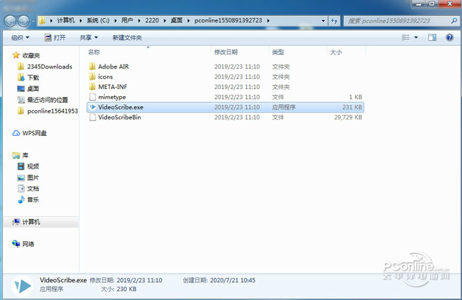Viewport: 462px width, 300px height.
Task: Click the Adobe AIR folder name
Action: 114,67
